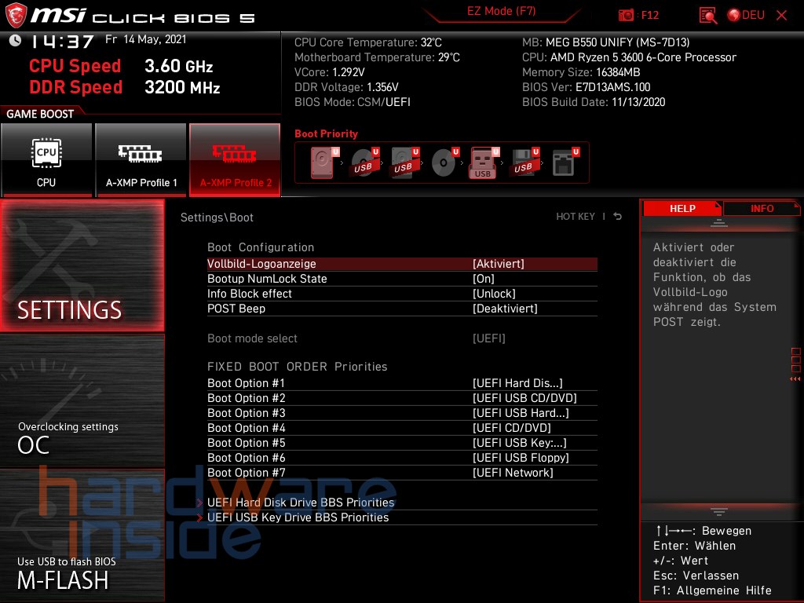
Task: Open Boot Option #4 UEFI CD/DVD dropdown
Action: [402, 428]
